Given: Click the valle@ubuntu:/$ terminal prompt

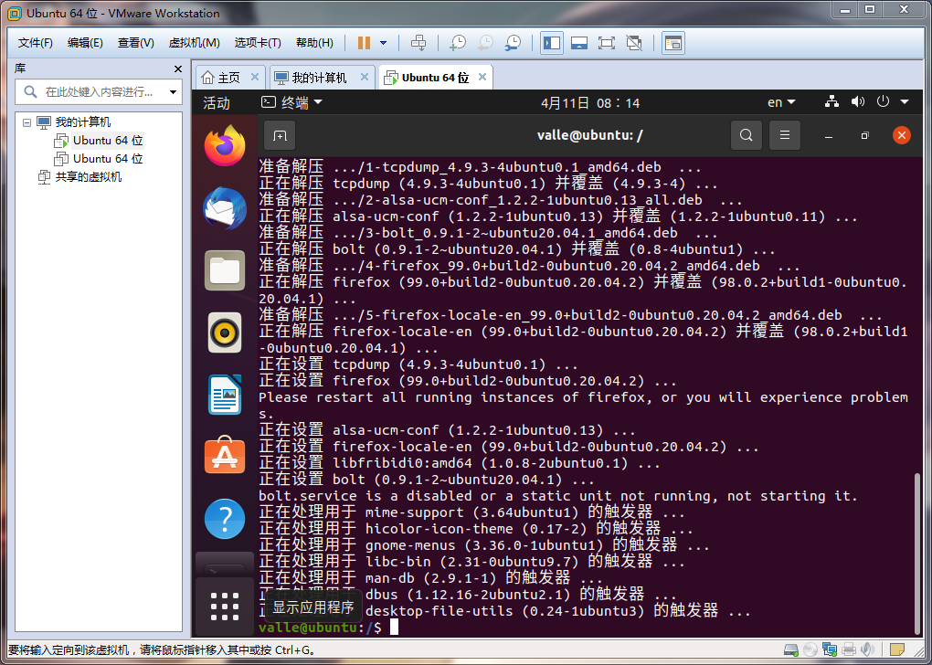Looking at the screenshot, I should [320, 627].
